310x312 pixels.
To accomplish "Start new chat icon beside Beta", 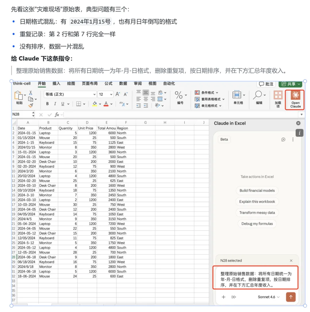I will (x=283, y=139).
